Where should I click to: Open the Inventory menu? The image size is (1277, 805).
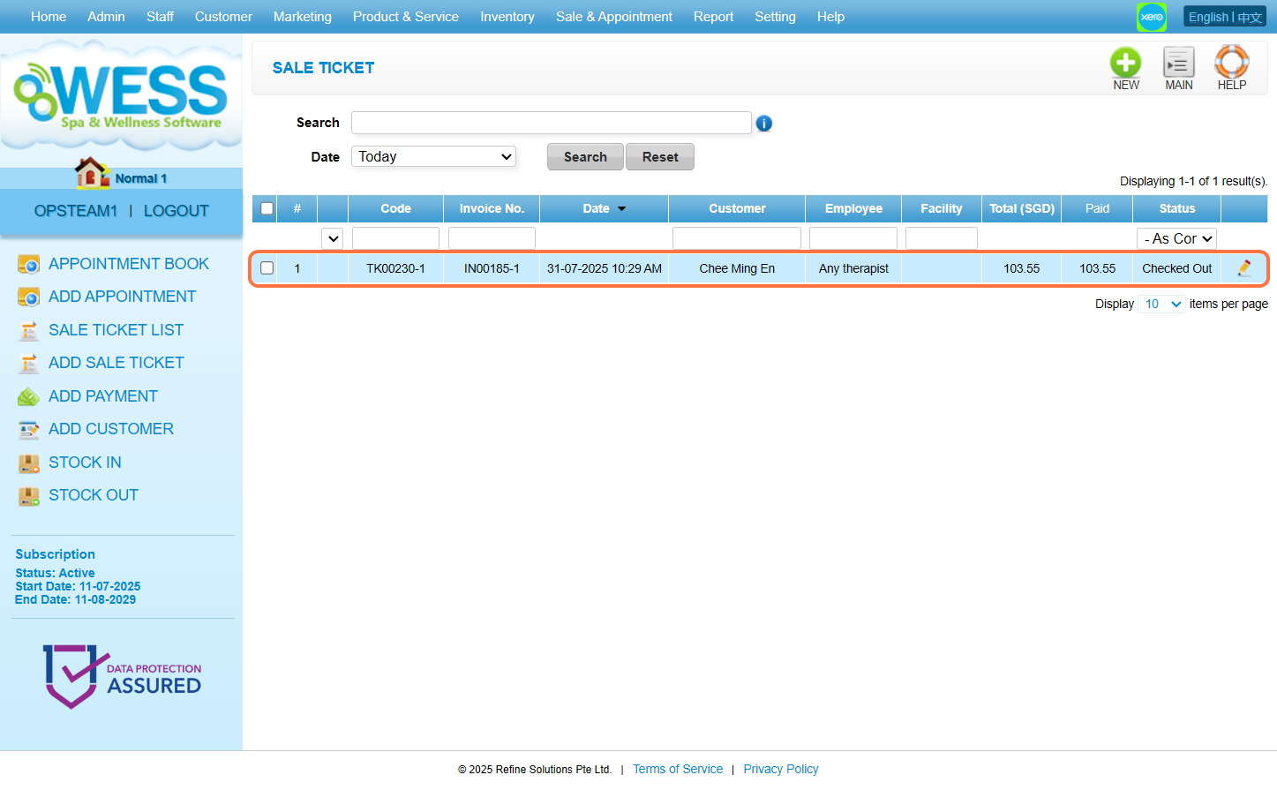(x=507, y=17)
